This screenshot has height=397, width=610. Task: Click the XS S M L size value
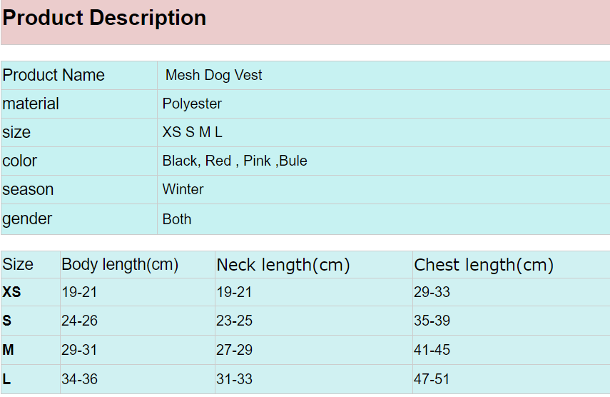click(x=192, y=132)
